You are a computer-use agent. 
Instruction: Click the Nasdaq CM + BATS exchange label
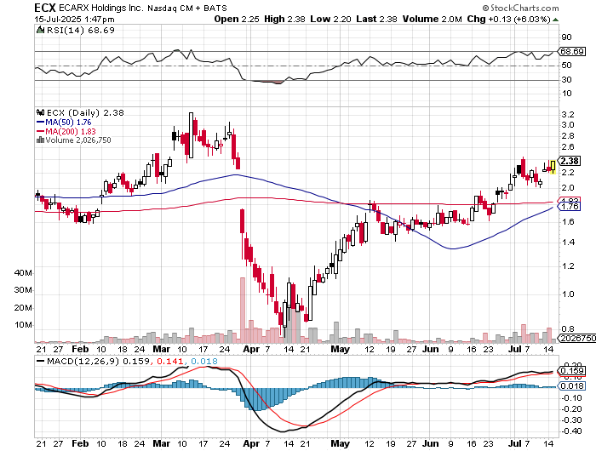[x=187, y=8]
